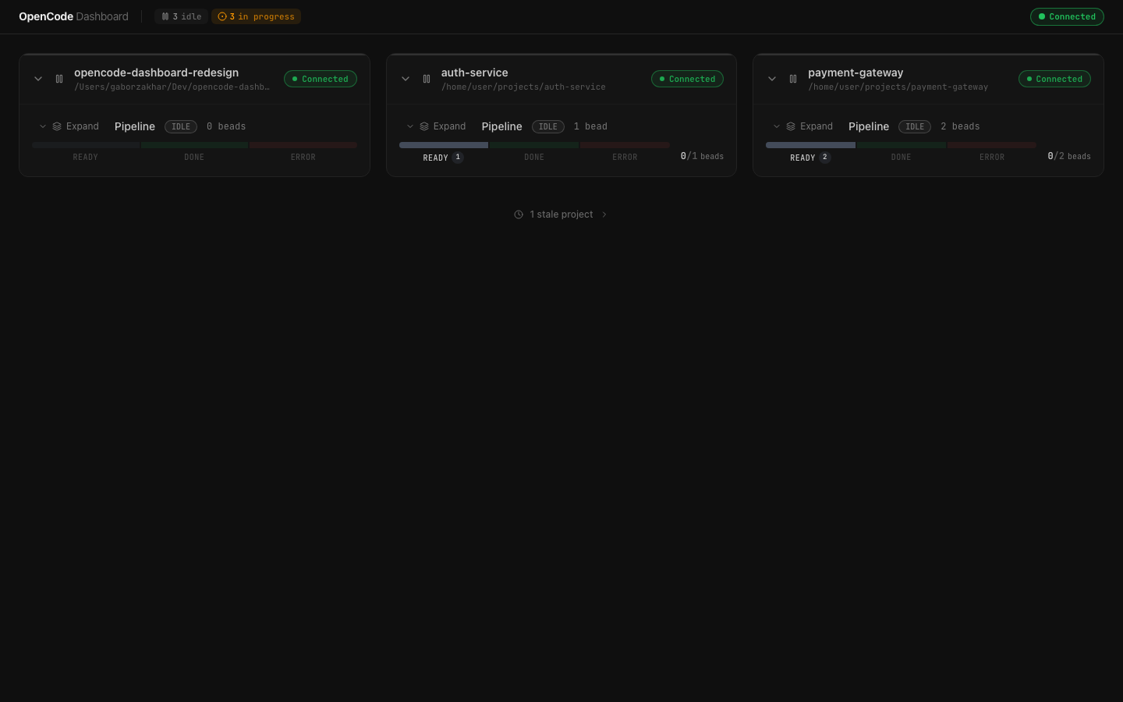Click the ERROR progress bar in auth-service

pos(625,145)
